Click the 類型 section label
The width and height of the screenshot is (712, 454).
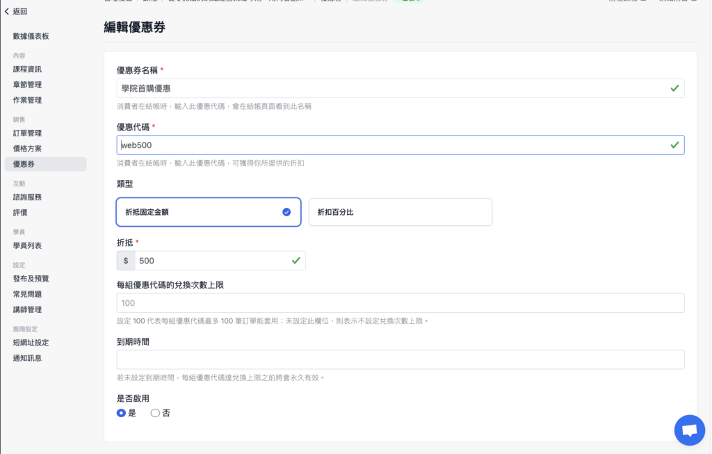coord(125,184)
